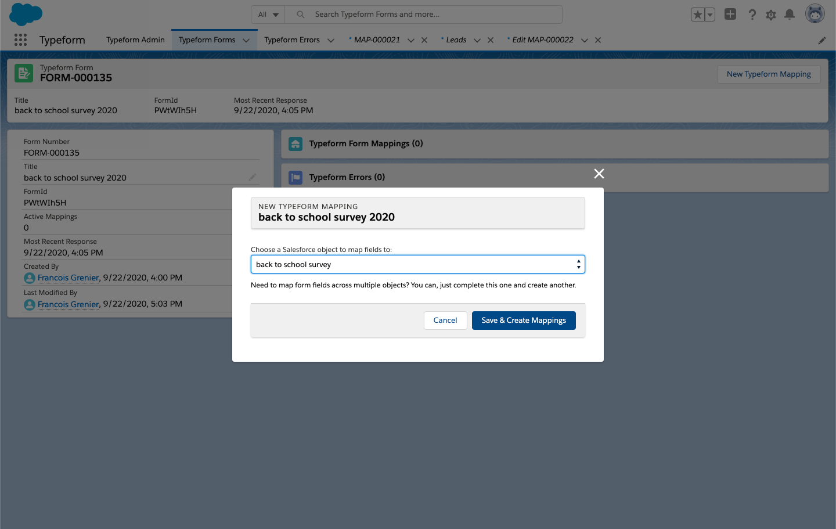Expand the MAP-000021 tab chevron
Screen dimensions: 836x529
point(411,40)
